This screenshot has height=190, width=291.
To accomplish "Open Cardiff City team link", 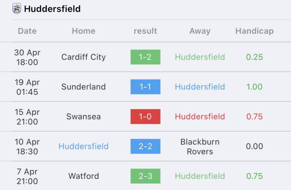I will pyautogui.click(x=84, y=57).
